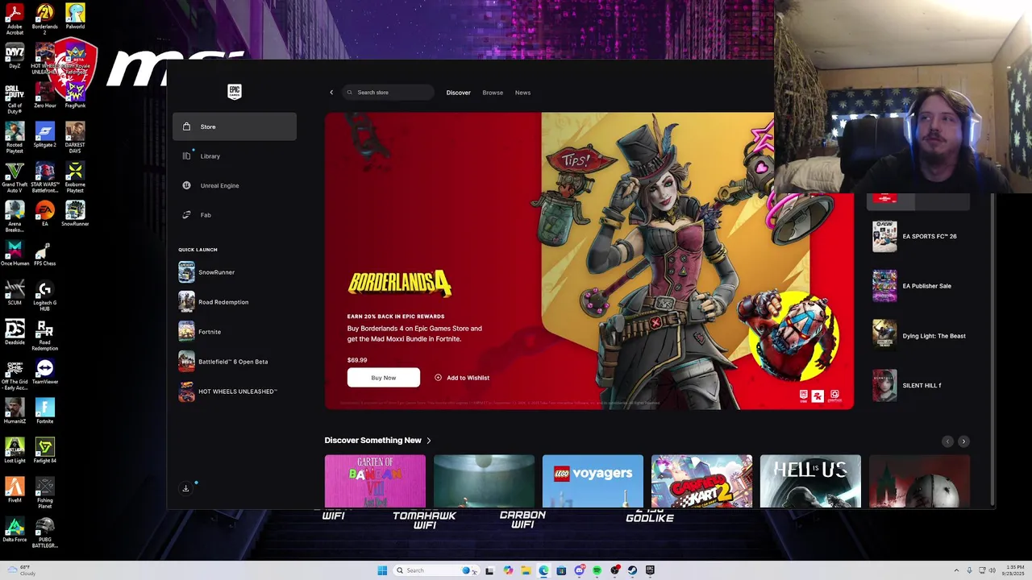Select DayZ desktop icon
This screenshot has width=1032, height=580.
coord(15,56)
